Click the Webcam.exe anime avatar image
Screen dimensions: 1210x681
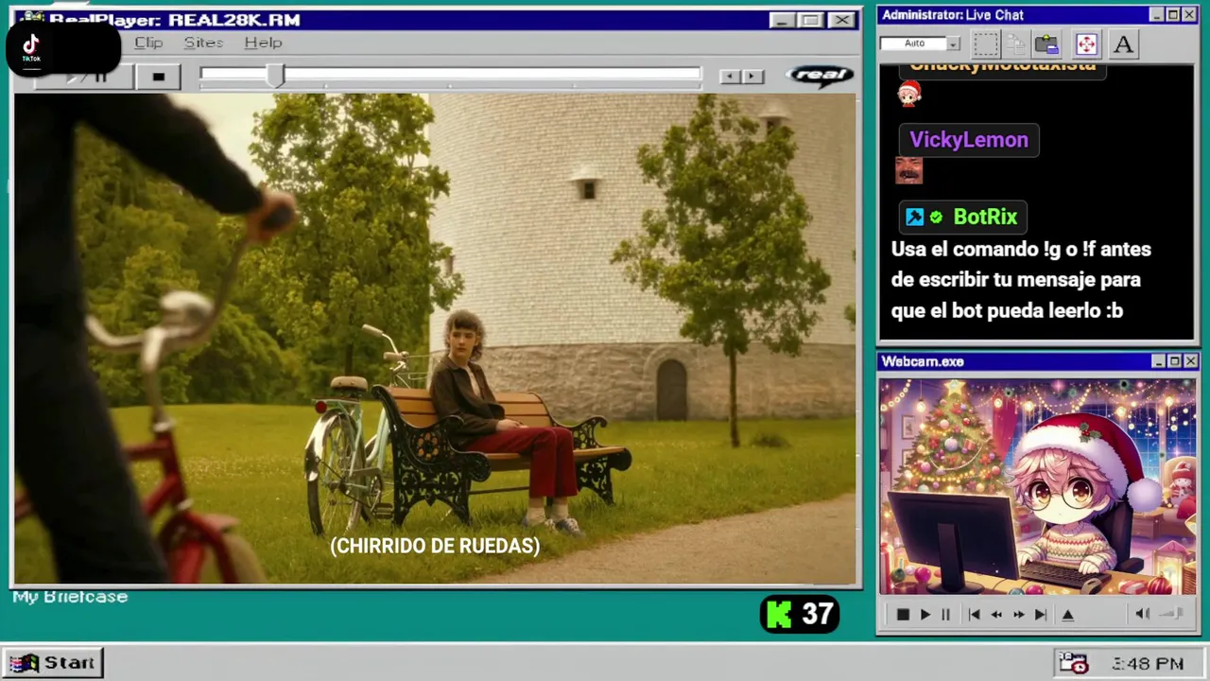[x=1037, y=487]
